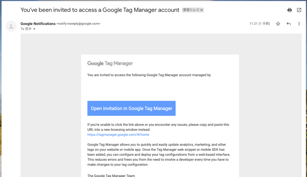Click the email subject heading text

click(100, 10)
